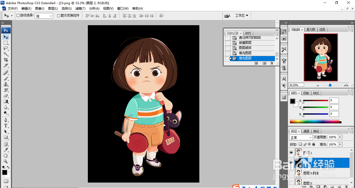Open the 填充 slider arrow
The image size is (355, 188).
340,144
